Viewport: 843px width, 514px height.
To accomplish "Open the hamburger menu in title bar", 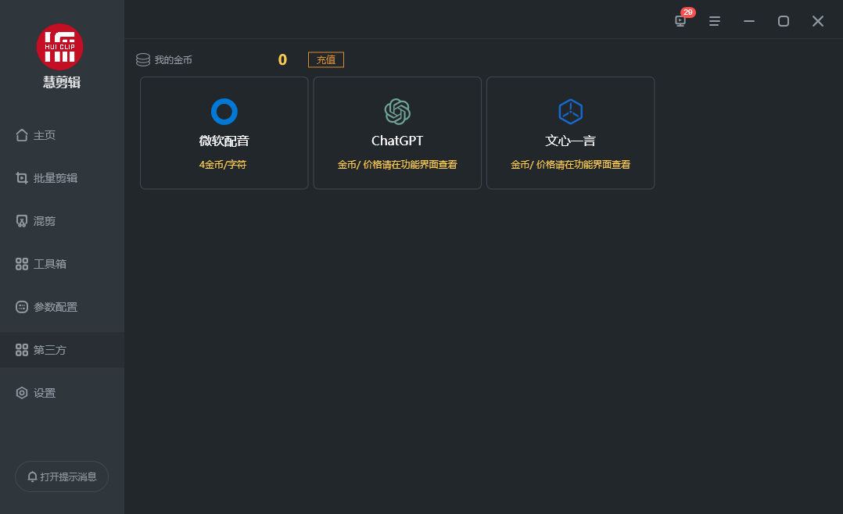I will [x=715, y=21].
